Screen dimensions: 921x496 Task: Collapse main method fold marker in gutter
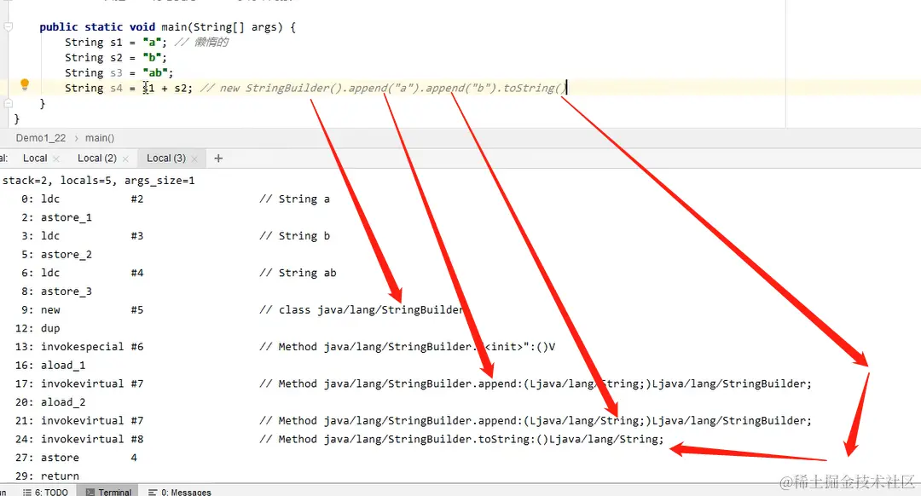[x=9, y=26]
